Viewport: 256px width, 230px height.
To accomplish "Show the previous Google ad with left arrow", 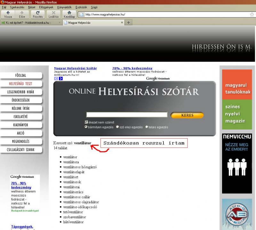I will click(x=56, y=78).
